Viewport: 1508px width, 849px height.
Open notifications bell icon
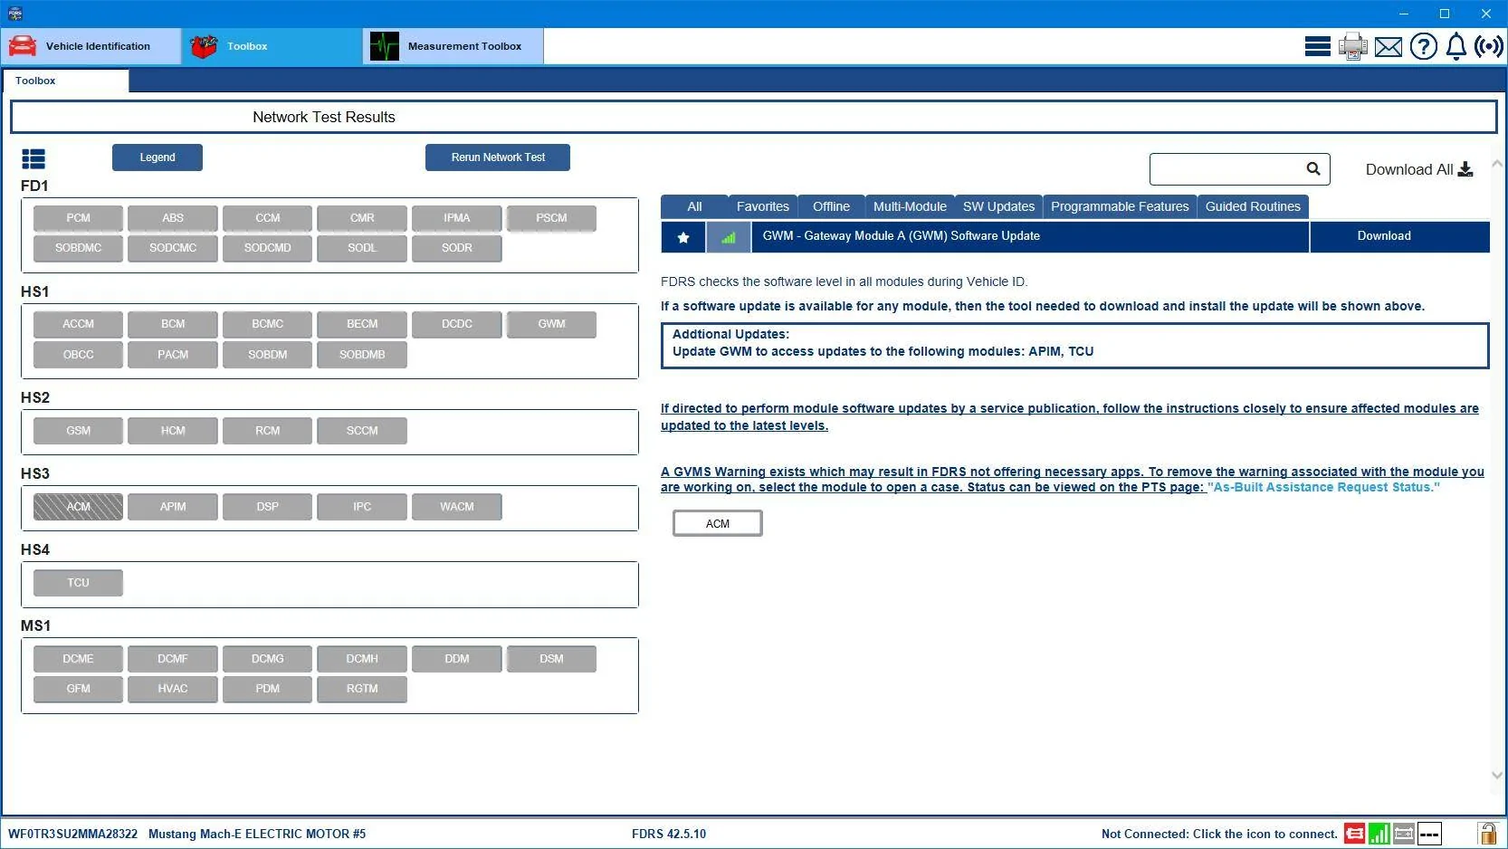(x=1456, y=46)
